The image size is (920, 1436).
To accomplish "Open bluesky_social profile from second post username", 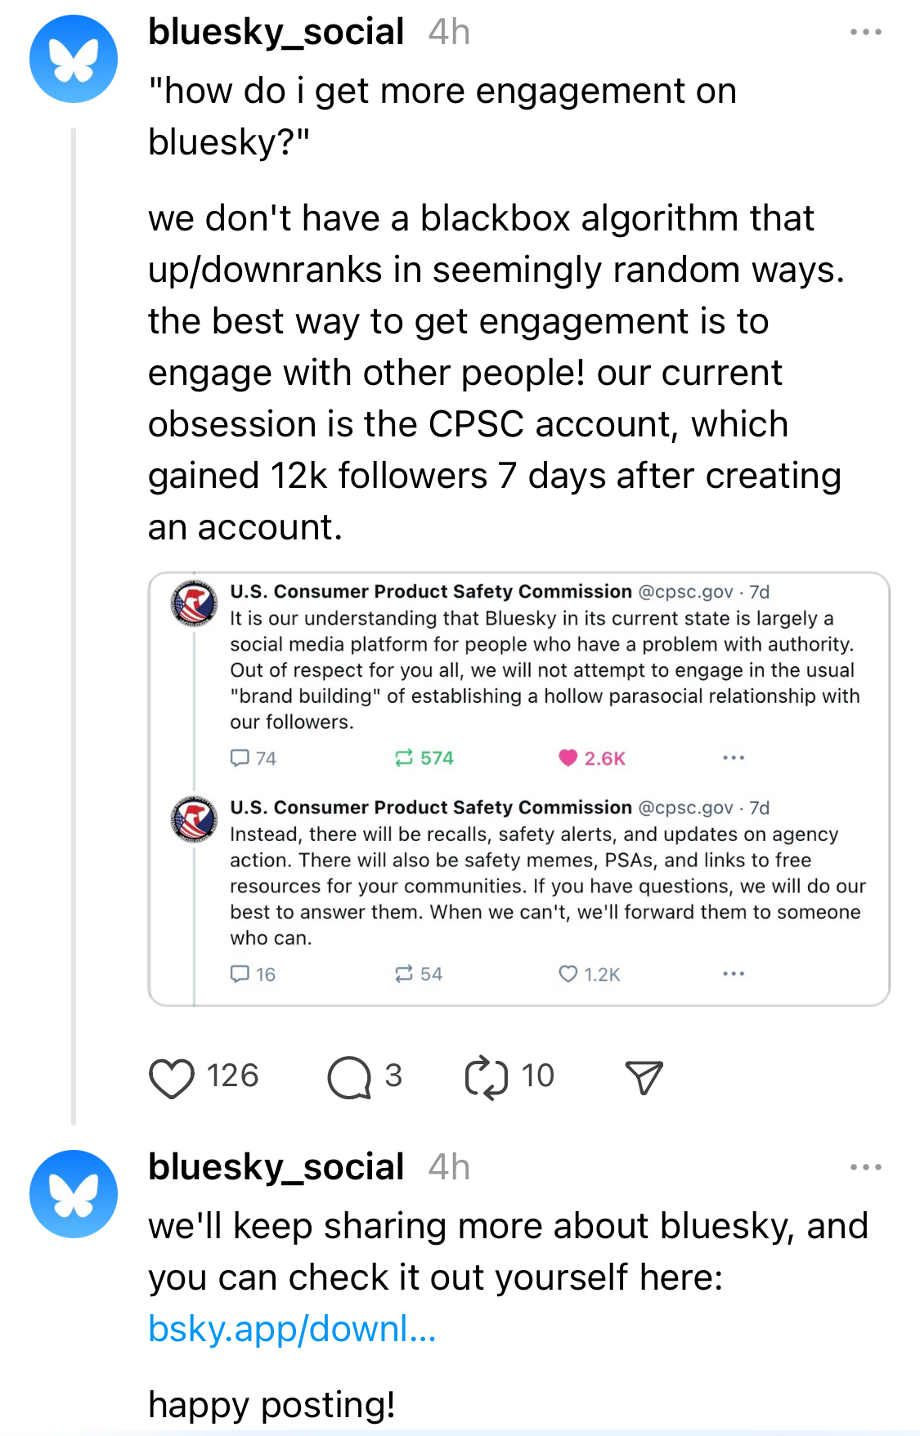I will pyautogui.click(x=276, y=1167).
